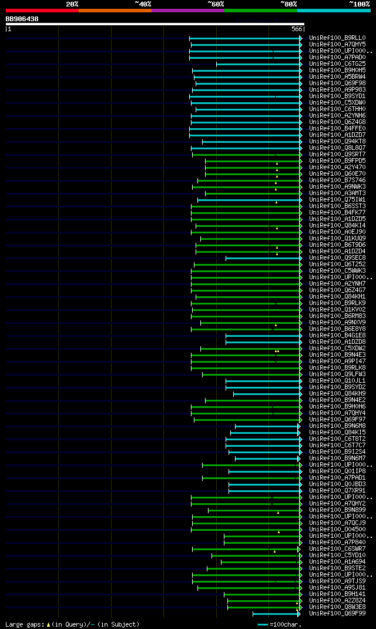Image resolution: width=376 pixels, height=629 pixels.
Task: Click the green alignment bar for UniRef100_B9STE2
Action: (x=253, y=568)
